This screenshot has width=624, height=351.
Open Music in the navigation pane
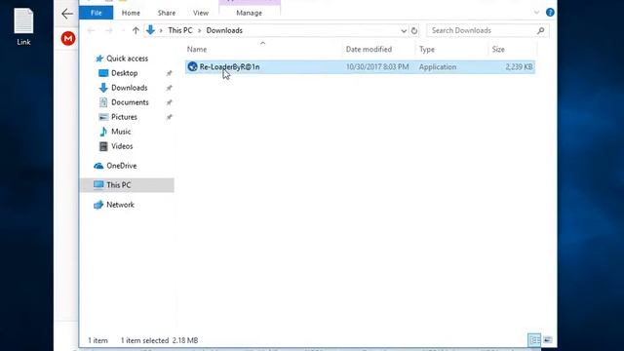coord(121,132)
